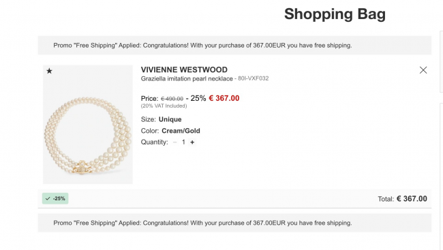Click the Total € 367.00 amount

pos(412,199)
